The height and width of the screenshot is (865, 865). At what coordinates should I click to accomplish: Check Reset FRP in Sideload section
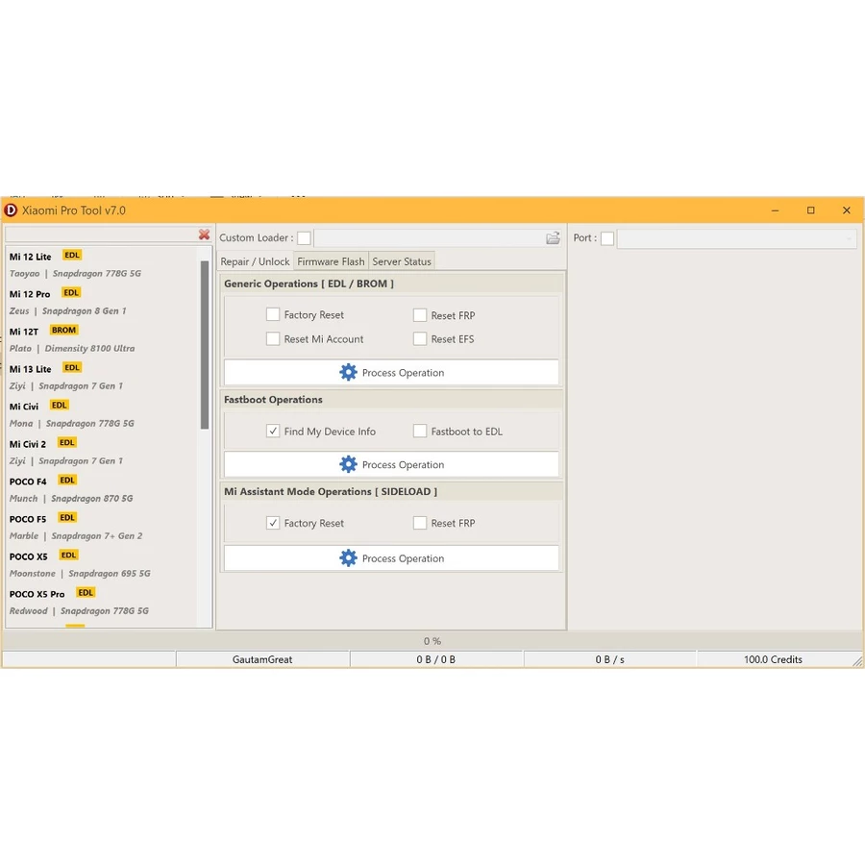420,523
